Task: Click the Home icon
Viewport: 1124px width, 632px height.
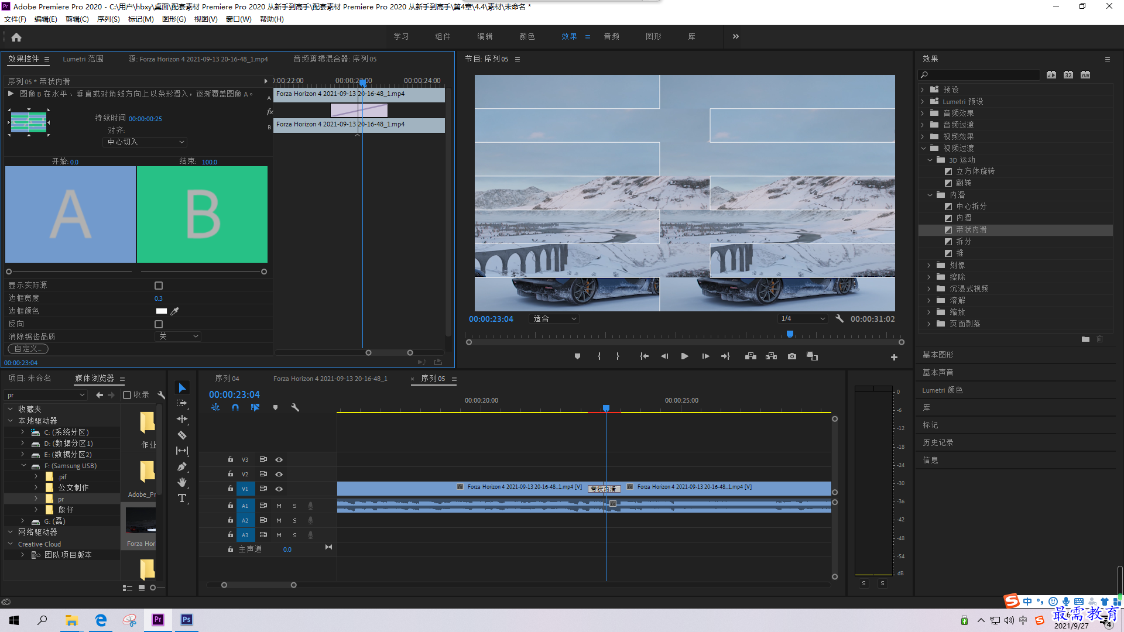Action: pos(16,37)
